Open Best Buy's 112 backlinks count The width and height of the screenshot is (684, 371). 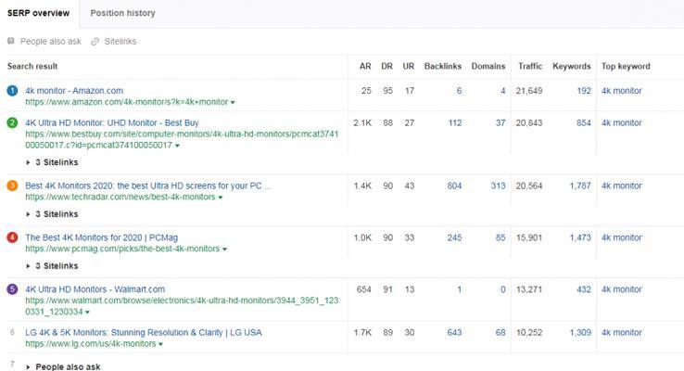tap(455, 123)
